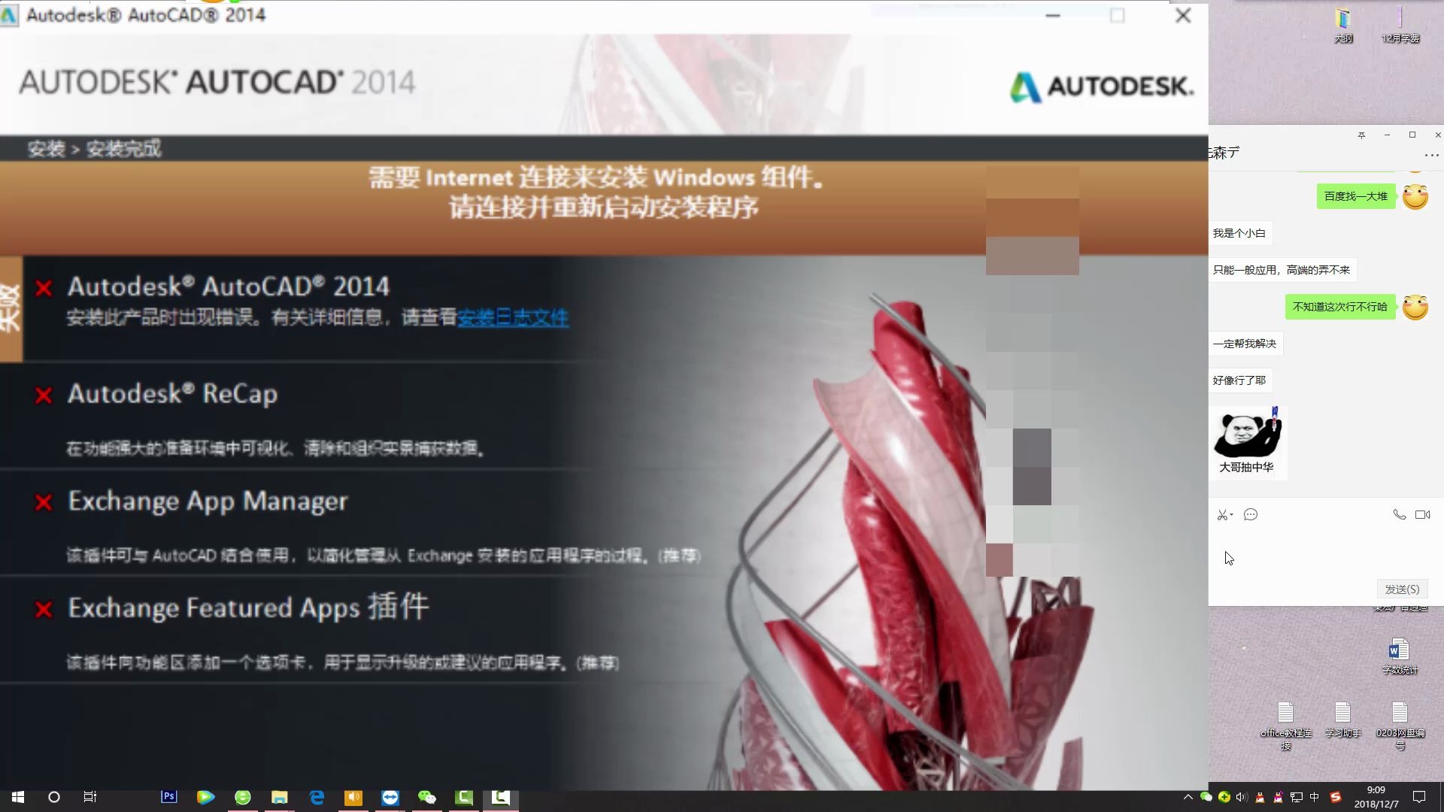Toggle the Chinese input mode indicator

click(1315, 797)
